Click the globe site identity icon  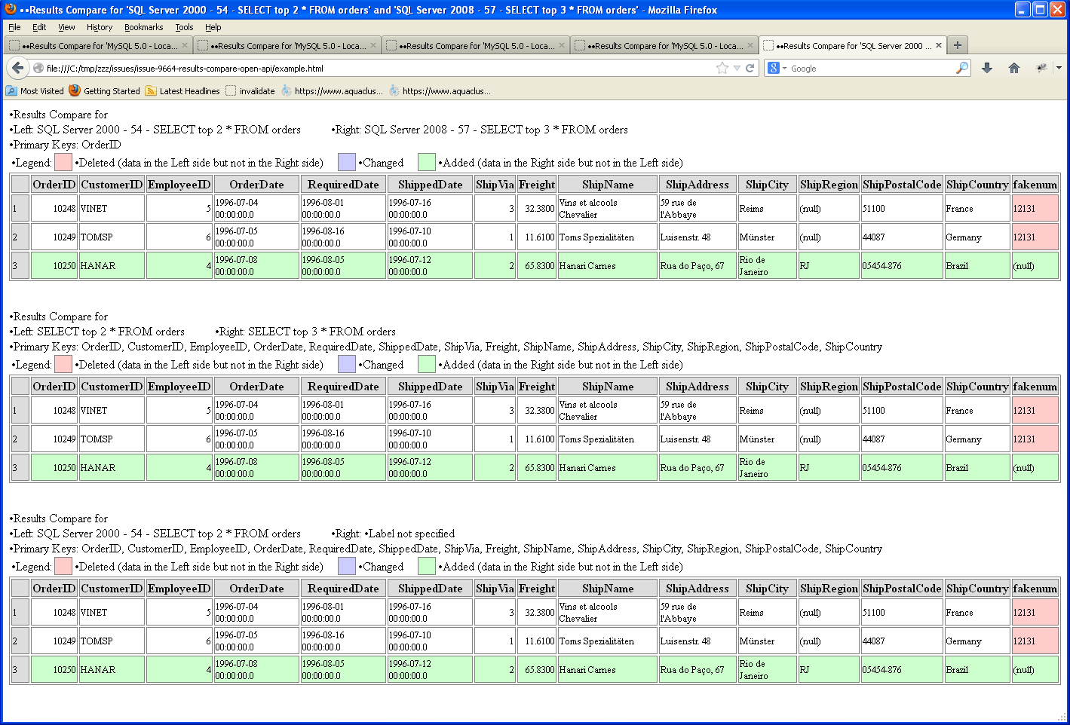38,68
